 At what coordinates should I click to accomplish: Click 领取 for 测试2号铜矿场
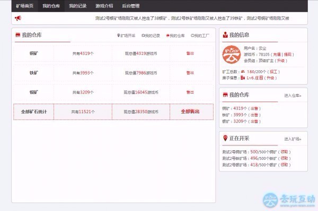tap(284, 152)
